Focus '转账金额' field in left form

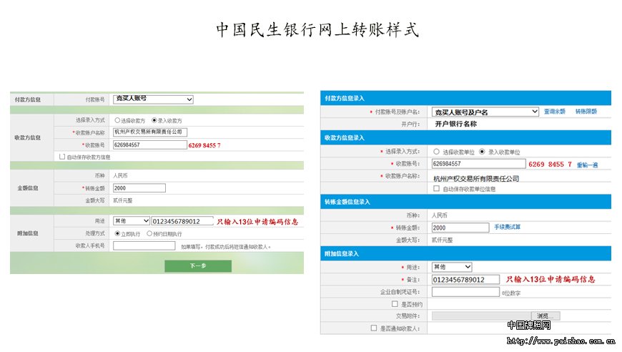pyautogui.click(x=139, y=188)
